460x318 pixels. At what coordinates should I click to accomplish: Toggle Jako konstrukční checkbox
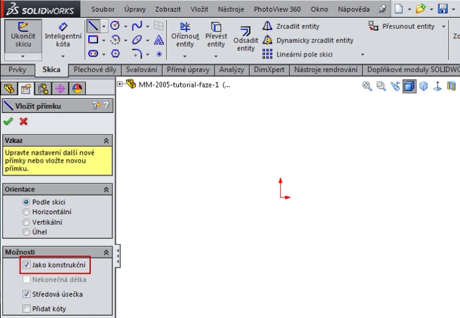point(26,265)
